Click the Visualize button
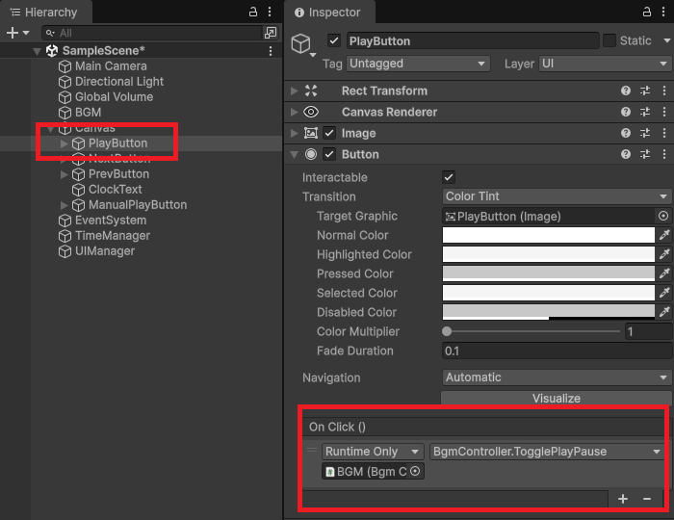This screenshot has height=520, width=674. (x=556, y=398)
